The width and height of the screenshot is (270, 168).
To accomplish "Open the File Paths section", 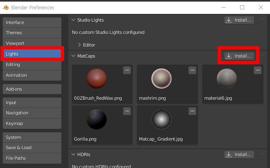I will (32, 158).
